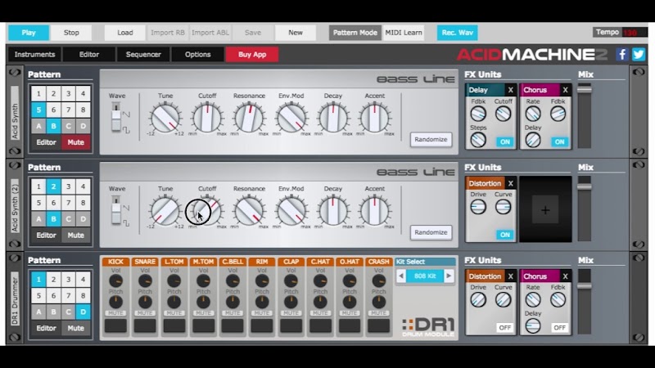
Task: Toggle the second bass line Wave switch
Action: point(116,210)
